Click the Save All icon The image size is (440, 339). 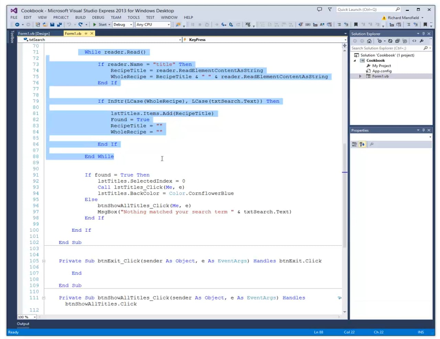tap(59, 25)
